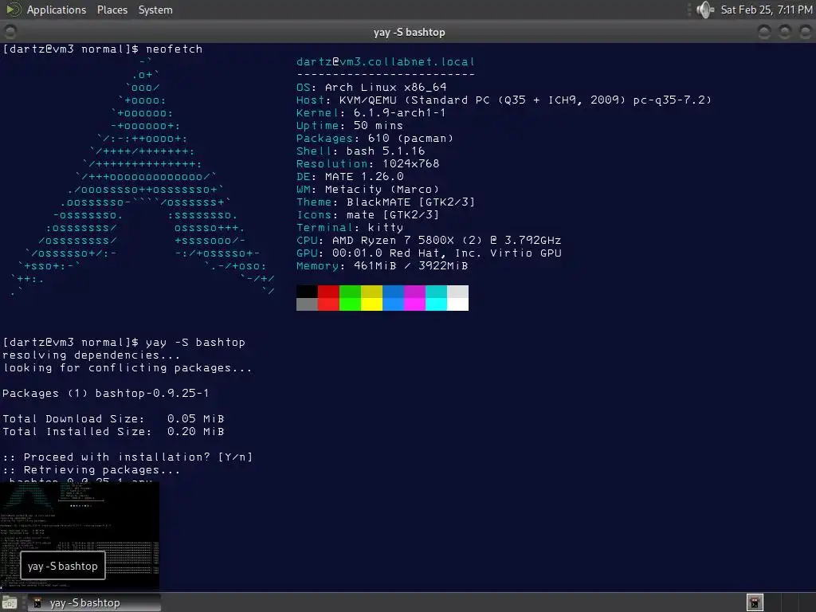Click the 'resolving dependencies...' line
Screen dimensions: 816x612
[x=91, y=355]
